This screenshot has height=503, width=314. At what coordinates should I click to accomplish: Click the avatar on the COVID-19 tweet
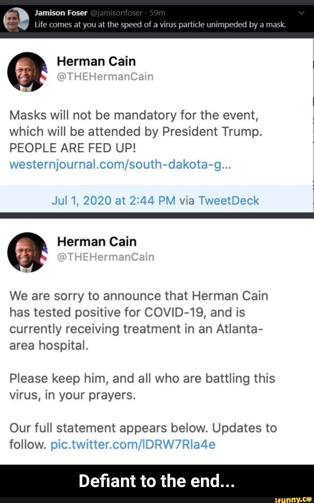tap(27, 252)
